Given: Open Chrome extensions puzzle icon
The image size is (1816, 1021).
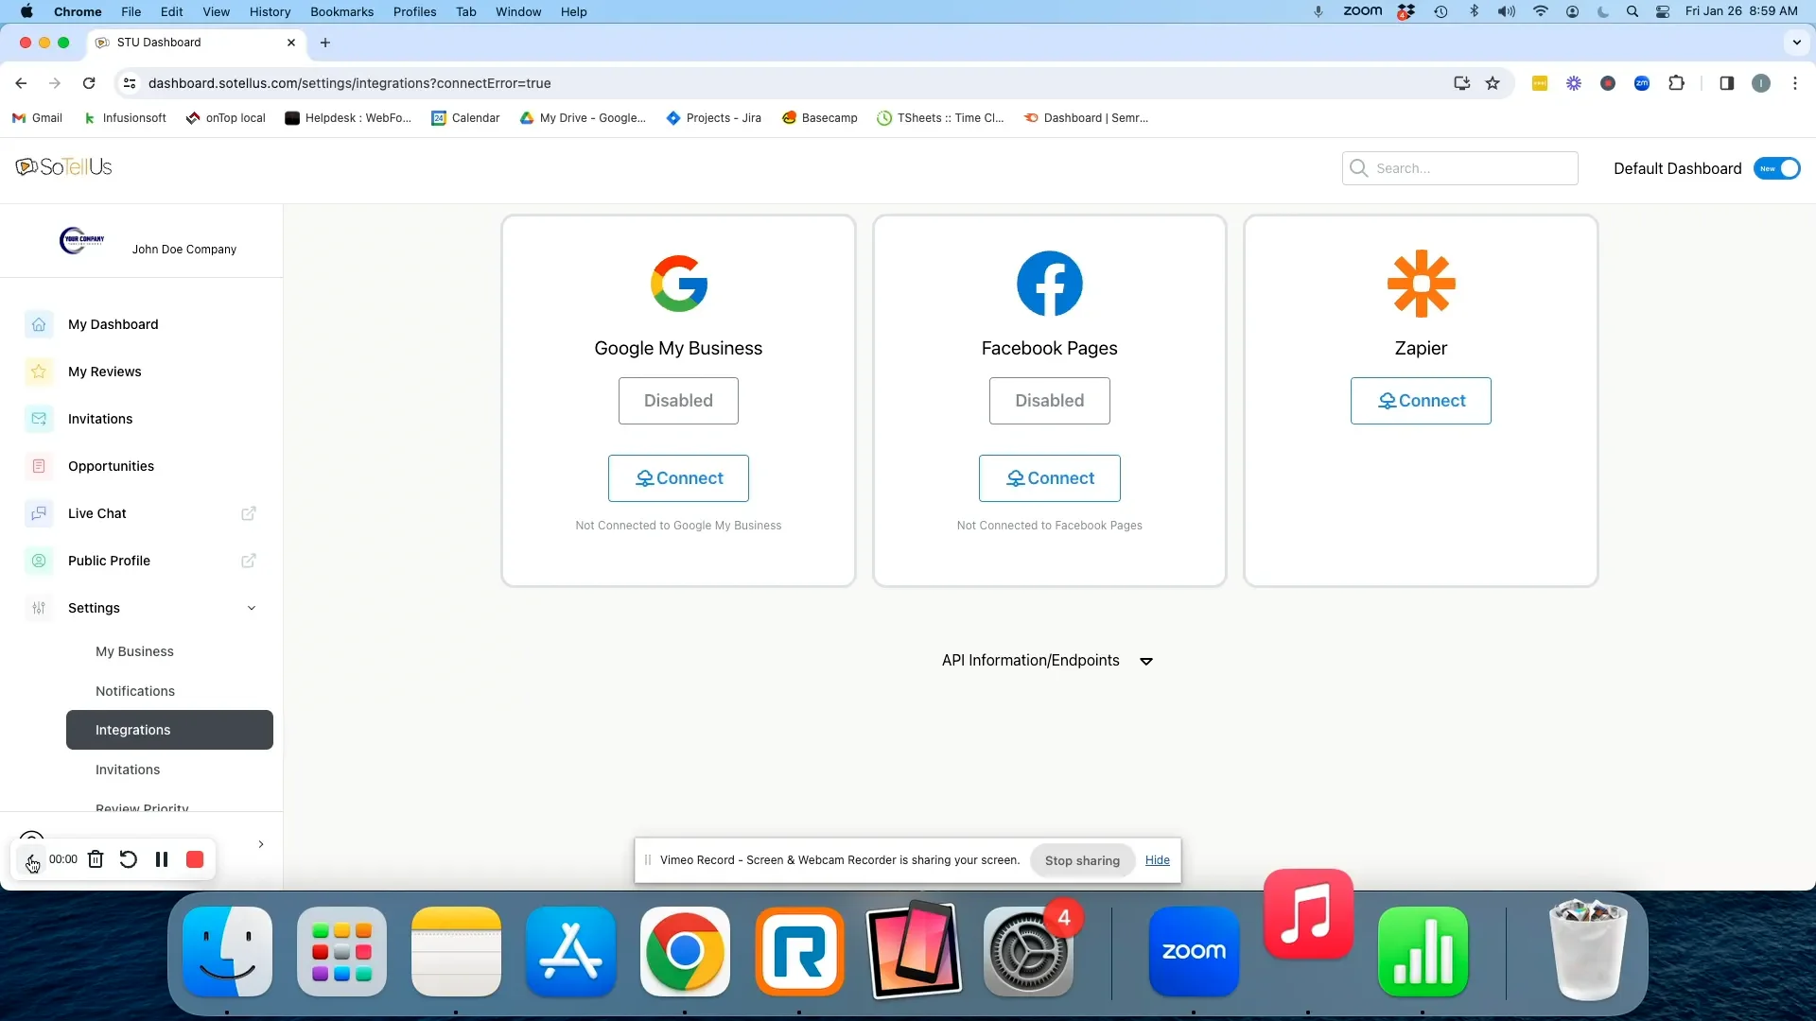Looking at the screenshot, I should pyautogui.click(x=1676, y=83).
